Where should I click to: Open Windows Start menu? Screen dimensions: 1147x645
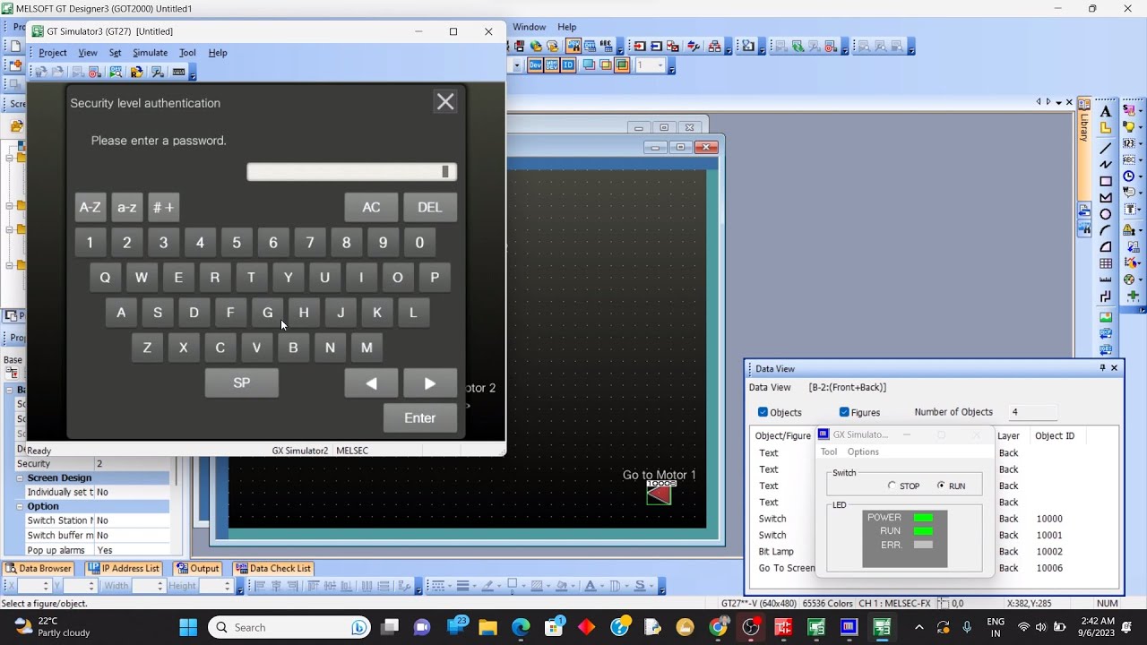tap(188, 627)
